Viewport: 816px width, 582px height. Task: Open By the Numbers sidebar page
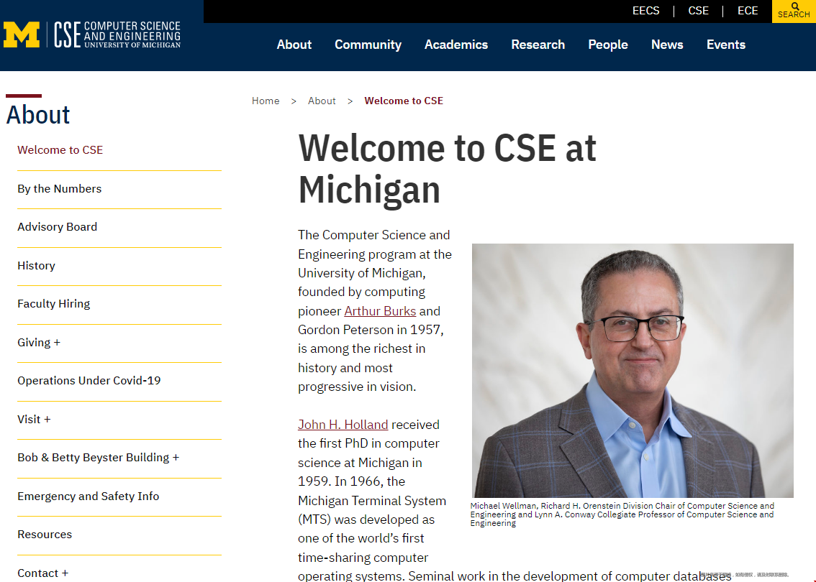pos(59,189)
